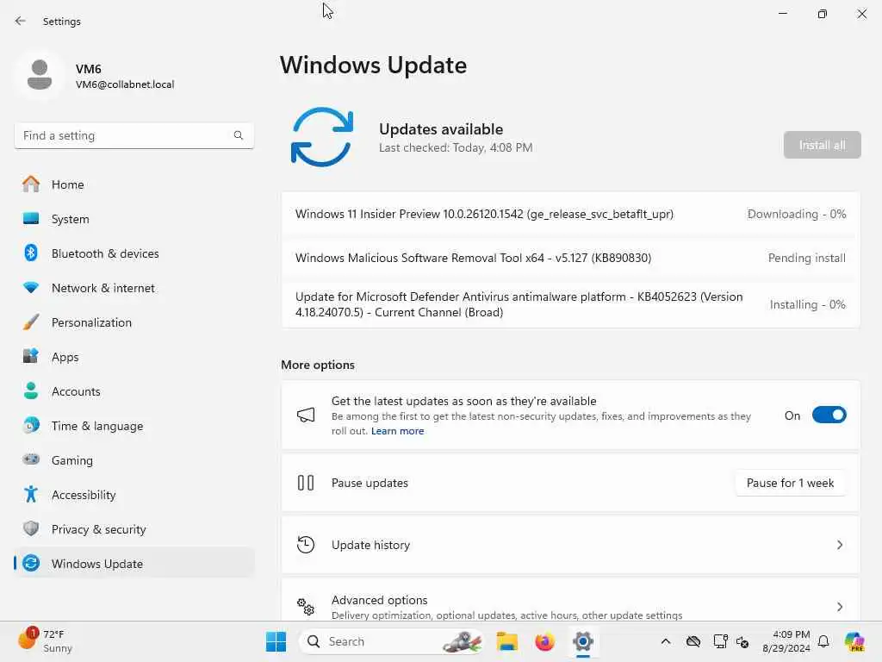
Task: Turn off Get the latest updates toggle
Action: click(829, 415)
